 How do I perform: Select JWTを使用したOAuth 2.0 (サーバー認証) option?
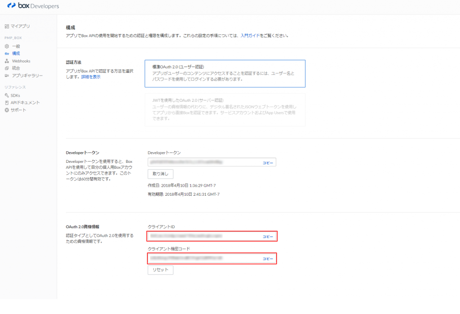(225, 110)
